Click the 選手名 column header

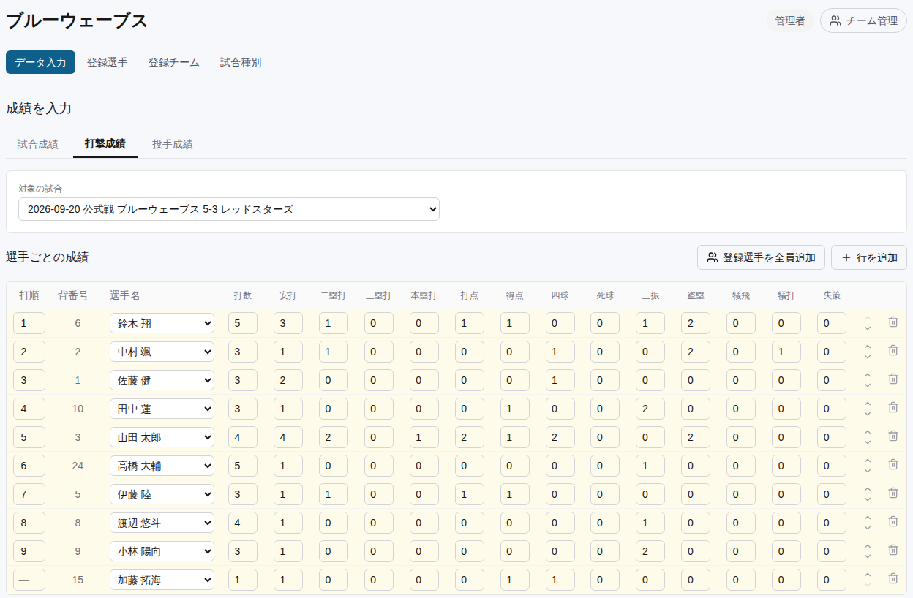[x=125, y=295]
